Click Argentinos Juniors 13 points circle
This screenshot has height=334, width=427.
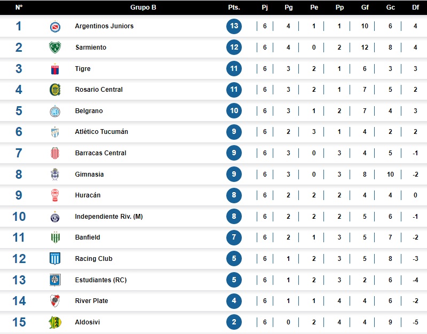tap(234, 26)
